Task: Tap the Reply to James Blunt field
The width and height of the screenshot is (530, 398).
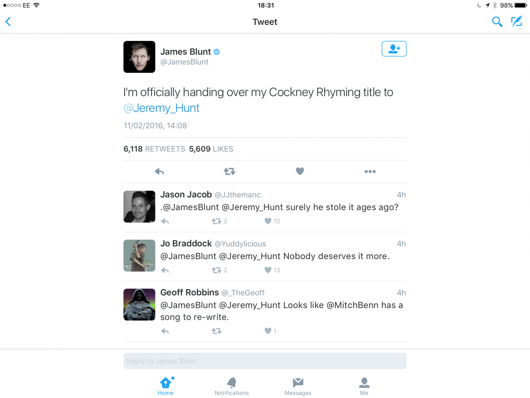Action: (265, 361)
